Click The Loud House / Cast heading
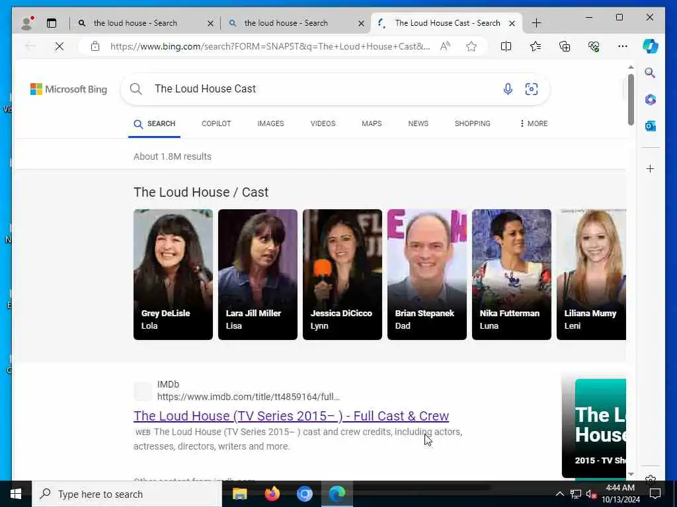Image resolution: width=677 pixels, height=507 pixels. (201, 192)
